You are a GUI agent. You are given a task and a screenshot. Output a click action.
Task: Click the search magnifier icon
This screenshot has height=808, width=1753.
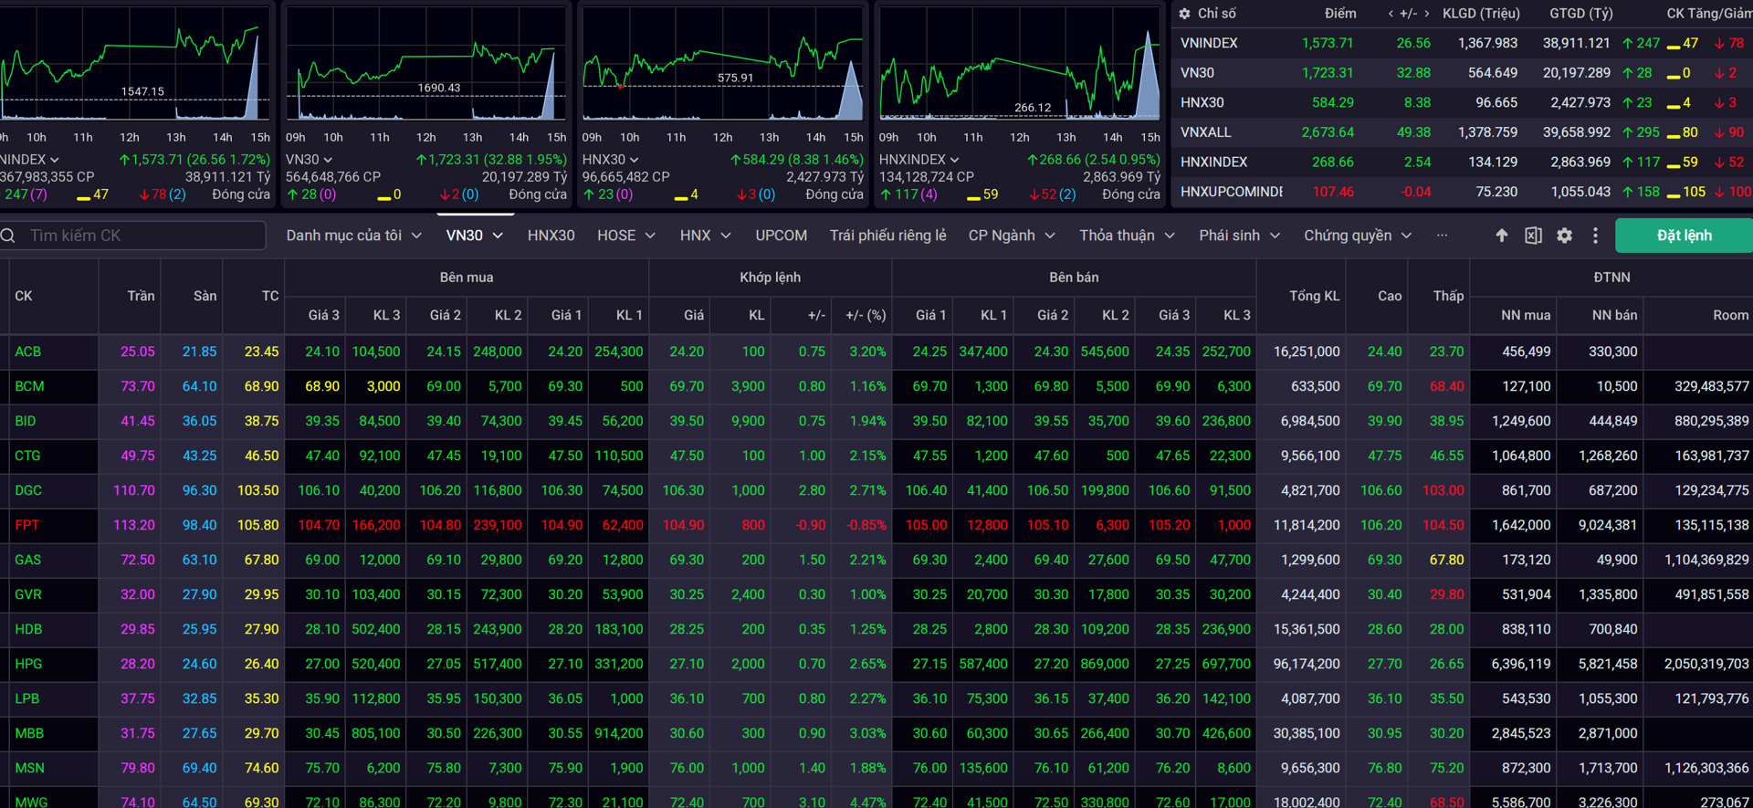click(x=8, y=236)
